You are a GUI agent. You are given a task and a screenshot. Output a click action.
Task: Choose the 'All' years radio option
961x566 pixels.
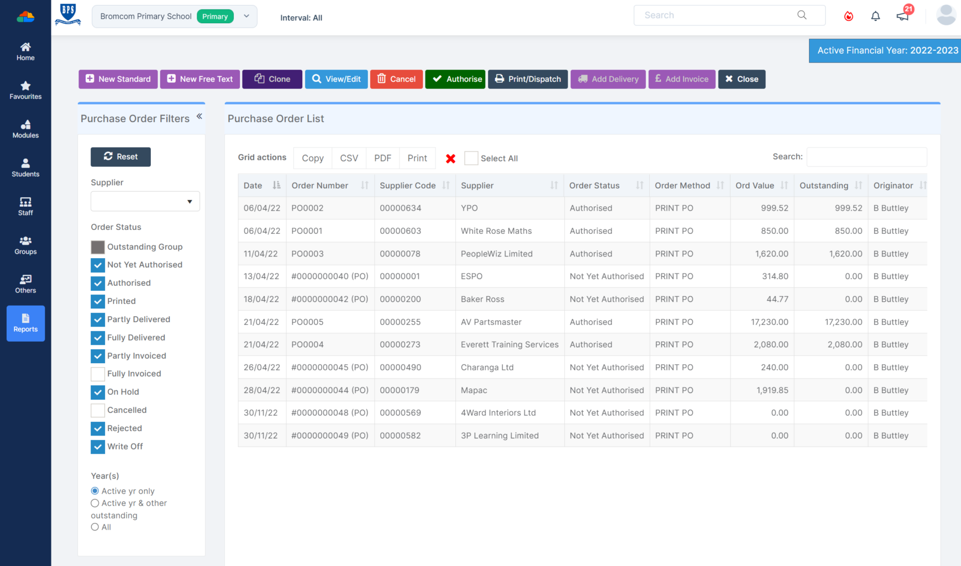(95, 527)
